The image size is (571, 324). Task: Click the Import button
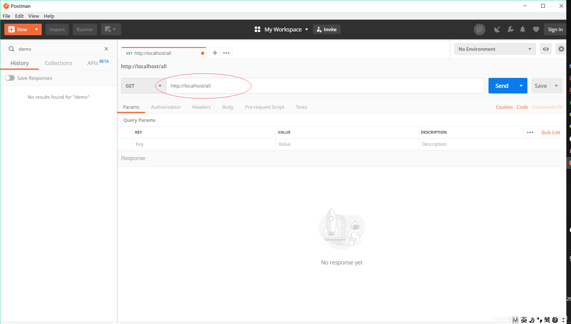pos(57,29)
